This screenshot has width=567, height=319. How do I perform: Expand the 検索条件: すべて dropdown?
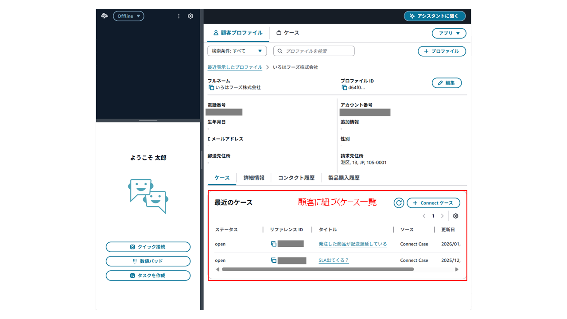pos(237,51)
